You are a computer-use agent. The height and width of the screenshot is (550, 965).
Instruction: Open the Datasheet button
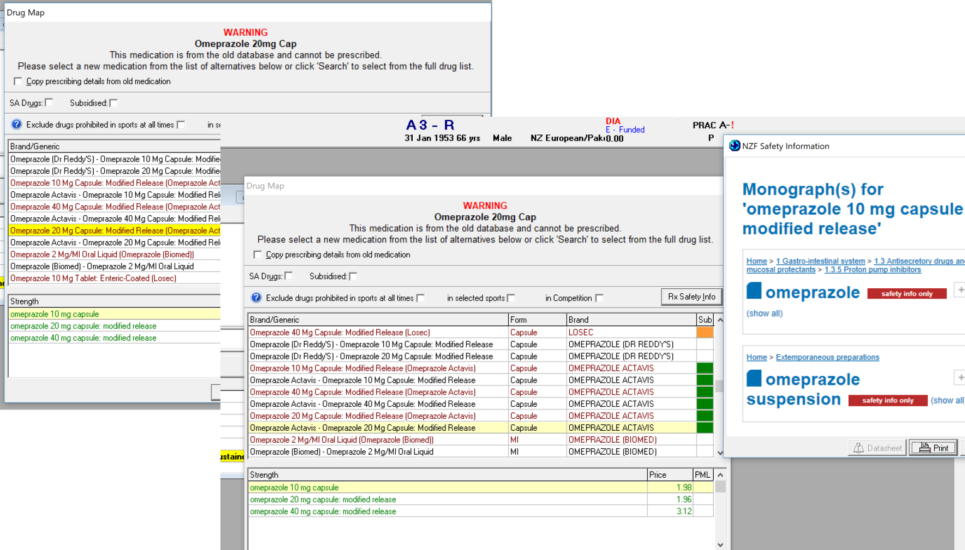(x=877, y=448)
